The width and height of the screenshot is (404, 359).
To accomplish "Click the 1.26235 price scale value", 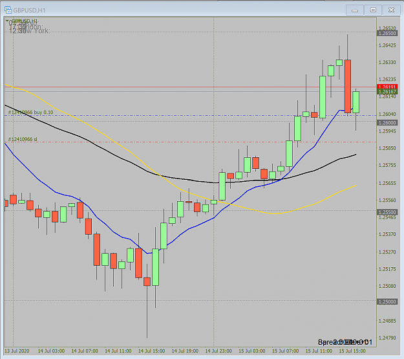I will point(387,80).
